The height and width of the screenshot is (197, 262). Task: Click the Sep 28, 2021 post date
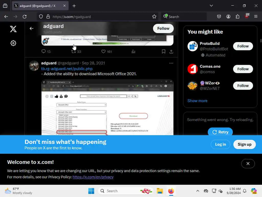click(93, 63)
